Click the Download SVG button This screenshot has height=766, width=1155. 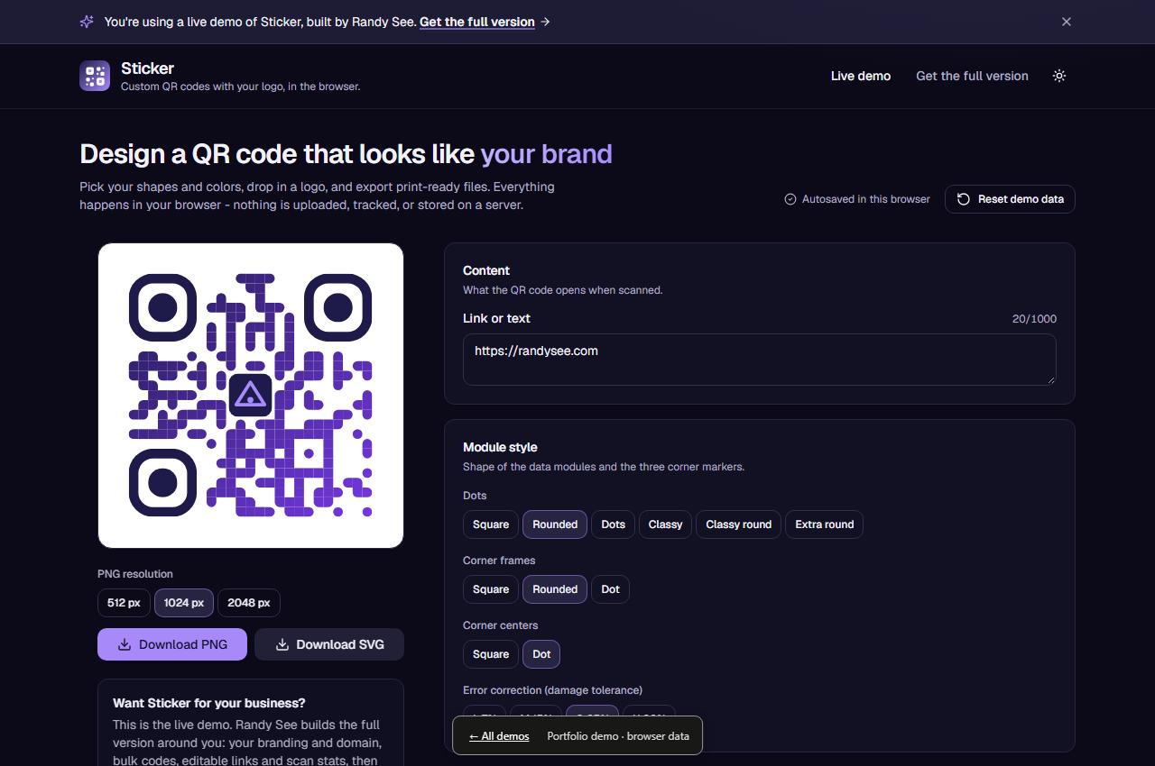click(x=329, y=644)
